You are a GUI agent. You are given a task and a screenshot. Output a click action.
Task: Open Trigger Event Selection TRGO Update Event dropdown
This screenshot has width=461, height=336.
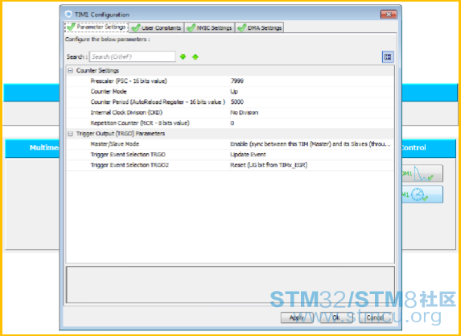pyautogui.click(x=311, y=155)
